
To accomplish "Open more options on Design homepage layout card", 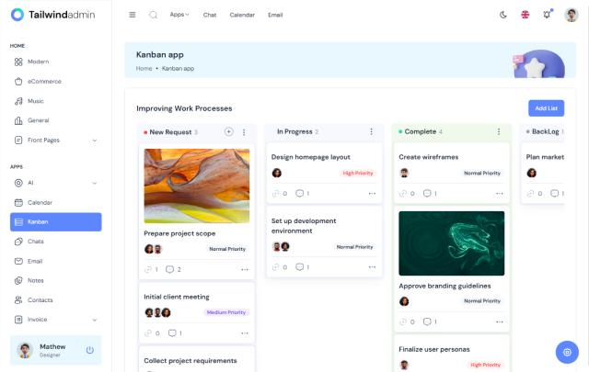I will tap(372, 194).
